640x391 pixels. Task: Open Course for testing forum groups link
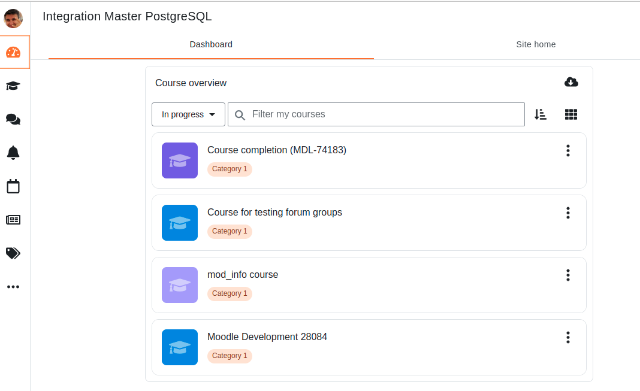click(274, 213)
